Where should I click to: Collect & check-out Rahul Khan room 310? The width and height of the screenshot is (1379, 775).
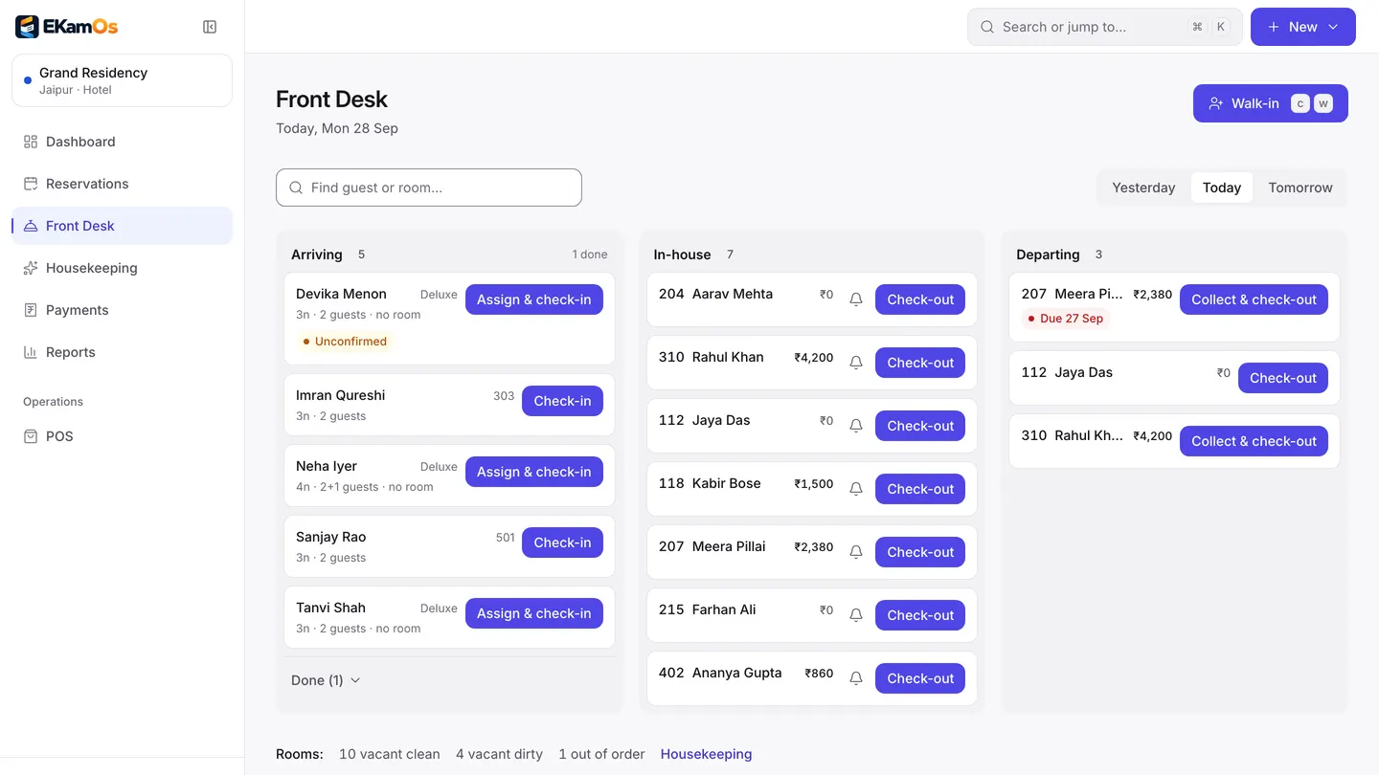1254,441
